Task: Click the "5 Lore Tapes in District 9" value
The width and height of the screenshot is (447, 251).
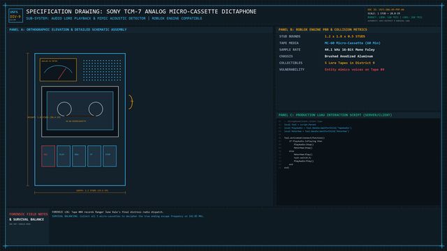Action: 349,63
